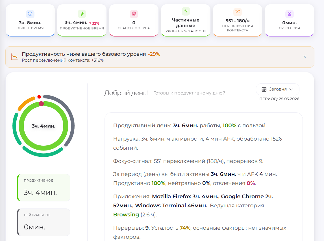Click the declining chart icon in the alert banner
Image resolution: width=324 pixels, height=241 pixels.
(x=14, y=57)
